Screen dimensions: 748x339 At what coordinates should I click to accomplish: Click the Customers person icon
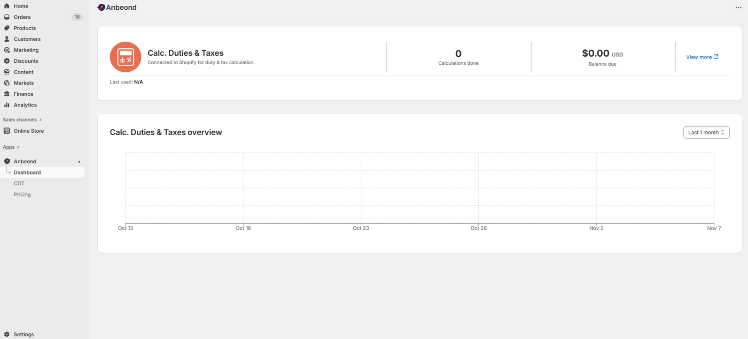(x=7, y=39)
